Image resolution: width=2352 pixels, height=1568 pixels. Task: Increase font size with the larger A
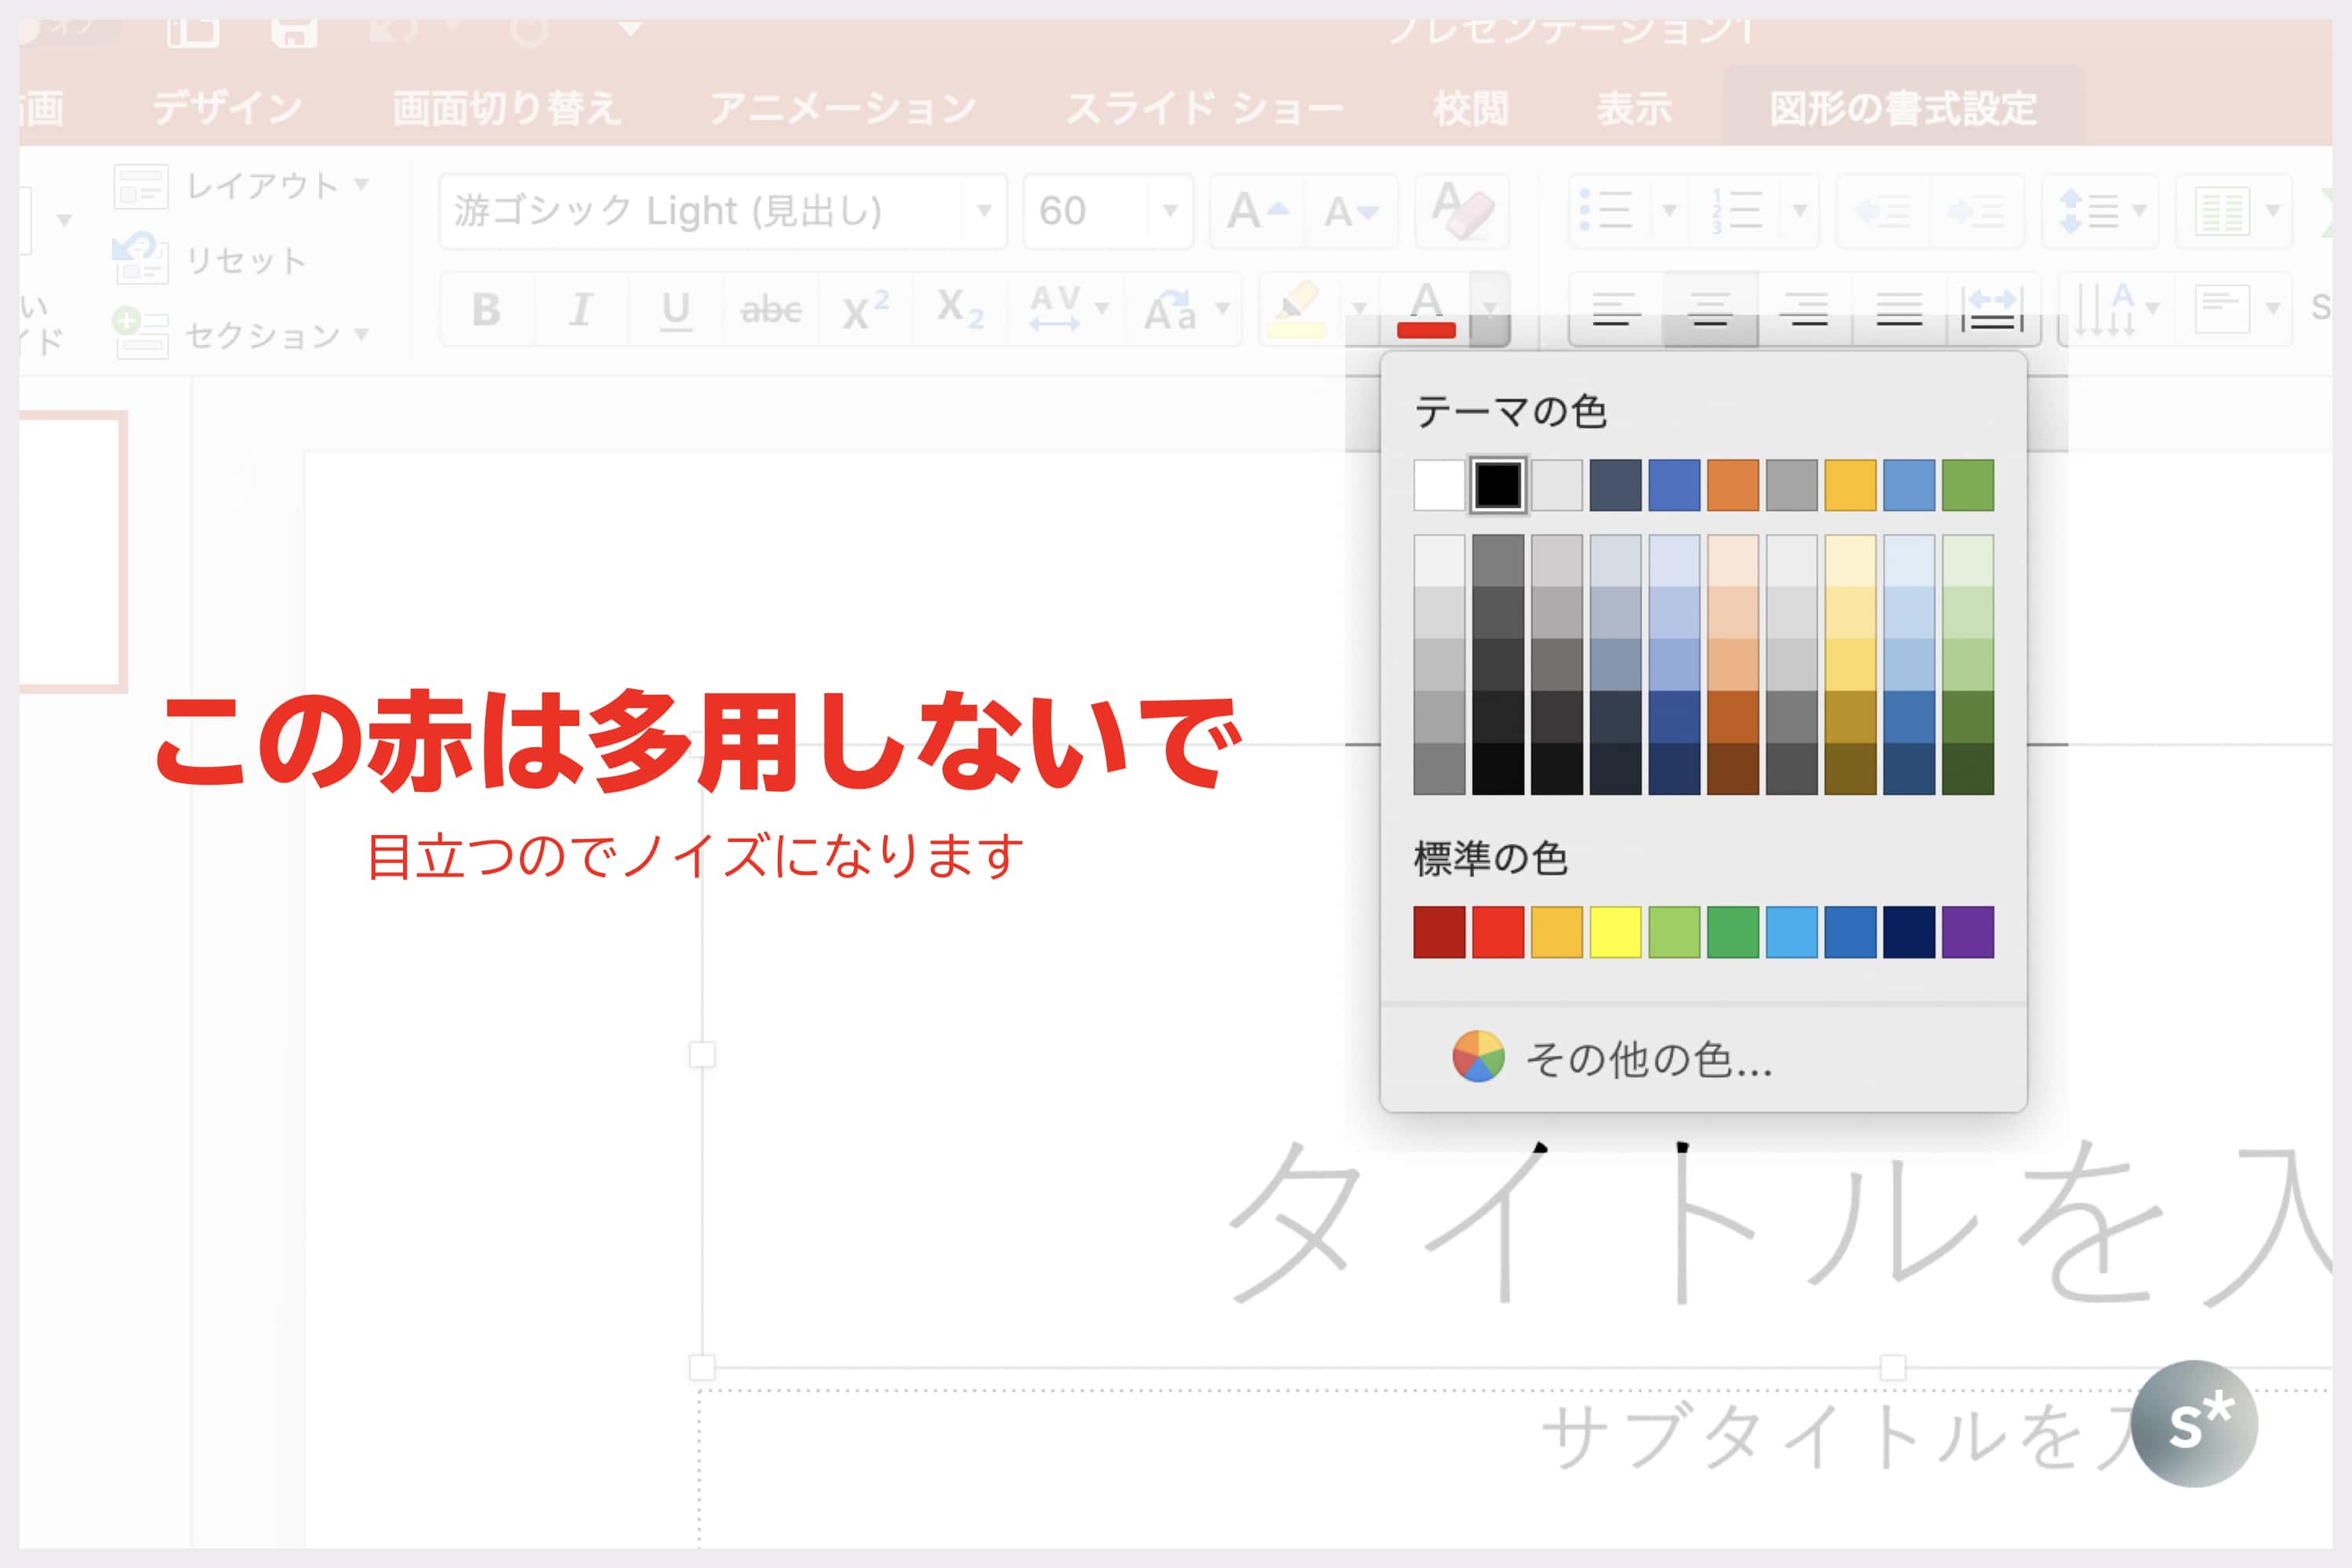(1255, 211)
